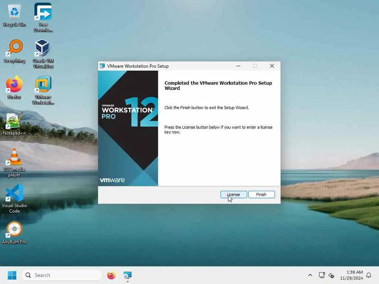Minimize the VMware Workstation Pro Setup window
Image resolution: width=379 pixels, height=284 pixels.
tap(238, 66)
